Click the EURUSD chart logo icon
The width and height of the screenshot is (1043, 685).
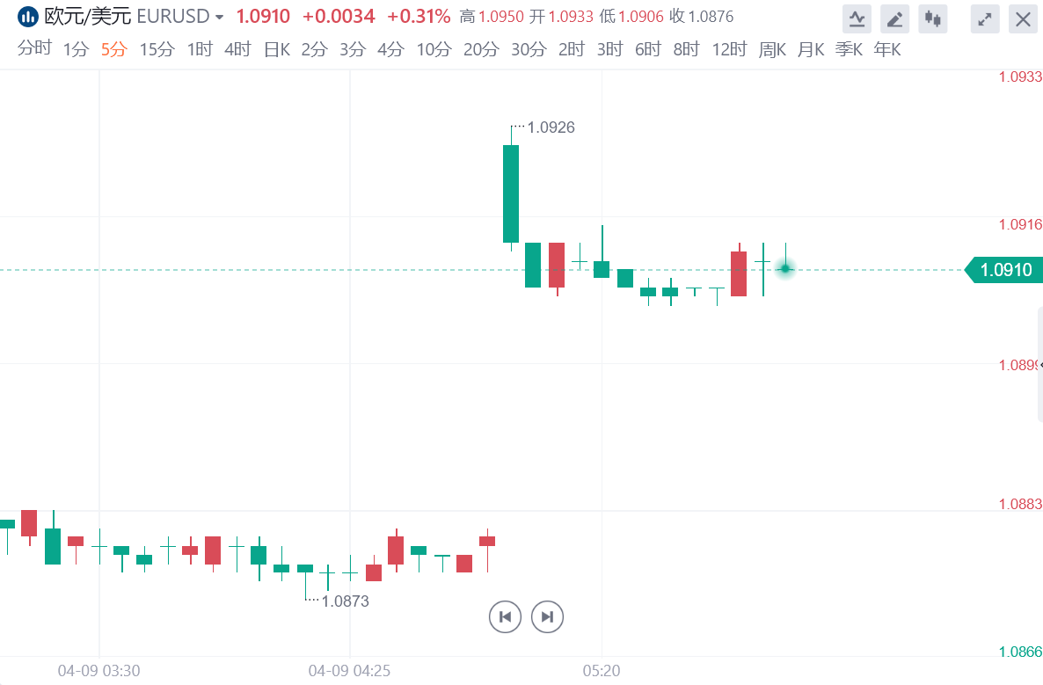(27, 17)
